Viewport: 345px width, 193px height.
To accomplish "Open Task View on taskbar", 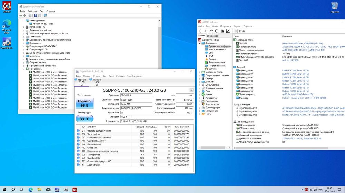I will [x=21, y=190].
